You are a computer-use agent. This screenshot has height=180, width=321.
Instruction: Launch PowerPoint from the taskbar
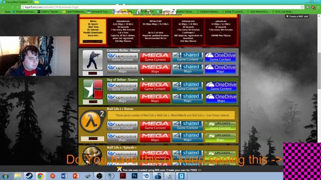[76, 176]
